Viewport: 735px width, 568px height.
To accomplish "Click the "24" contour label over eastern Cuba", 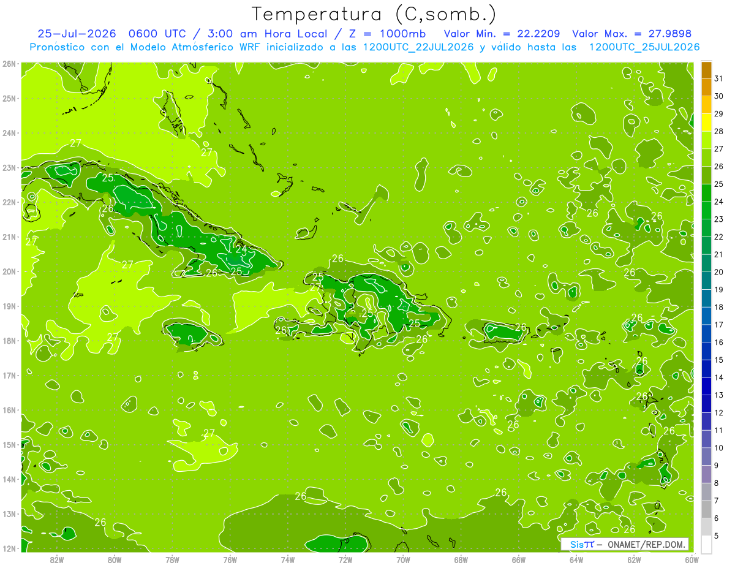I will (241, 249).
